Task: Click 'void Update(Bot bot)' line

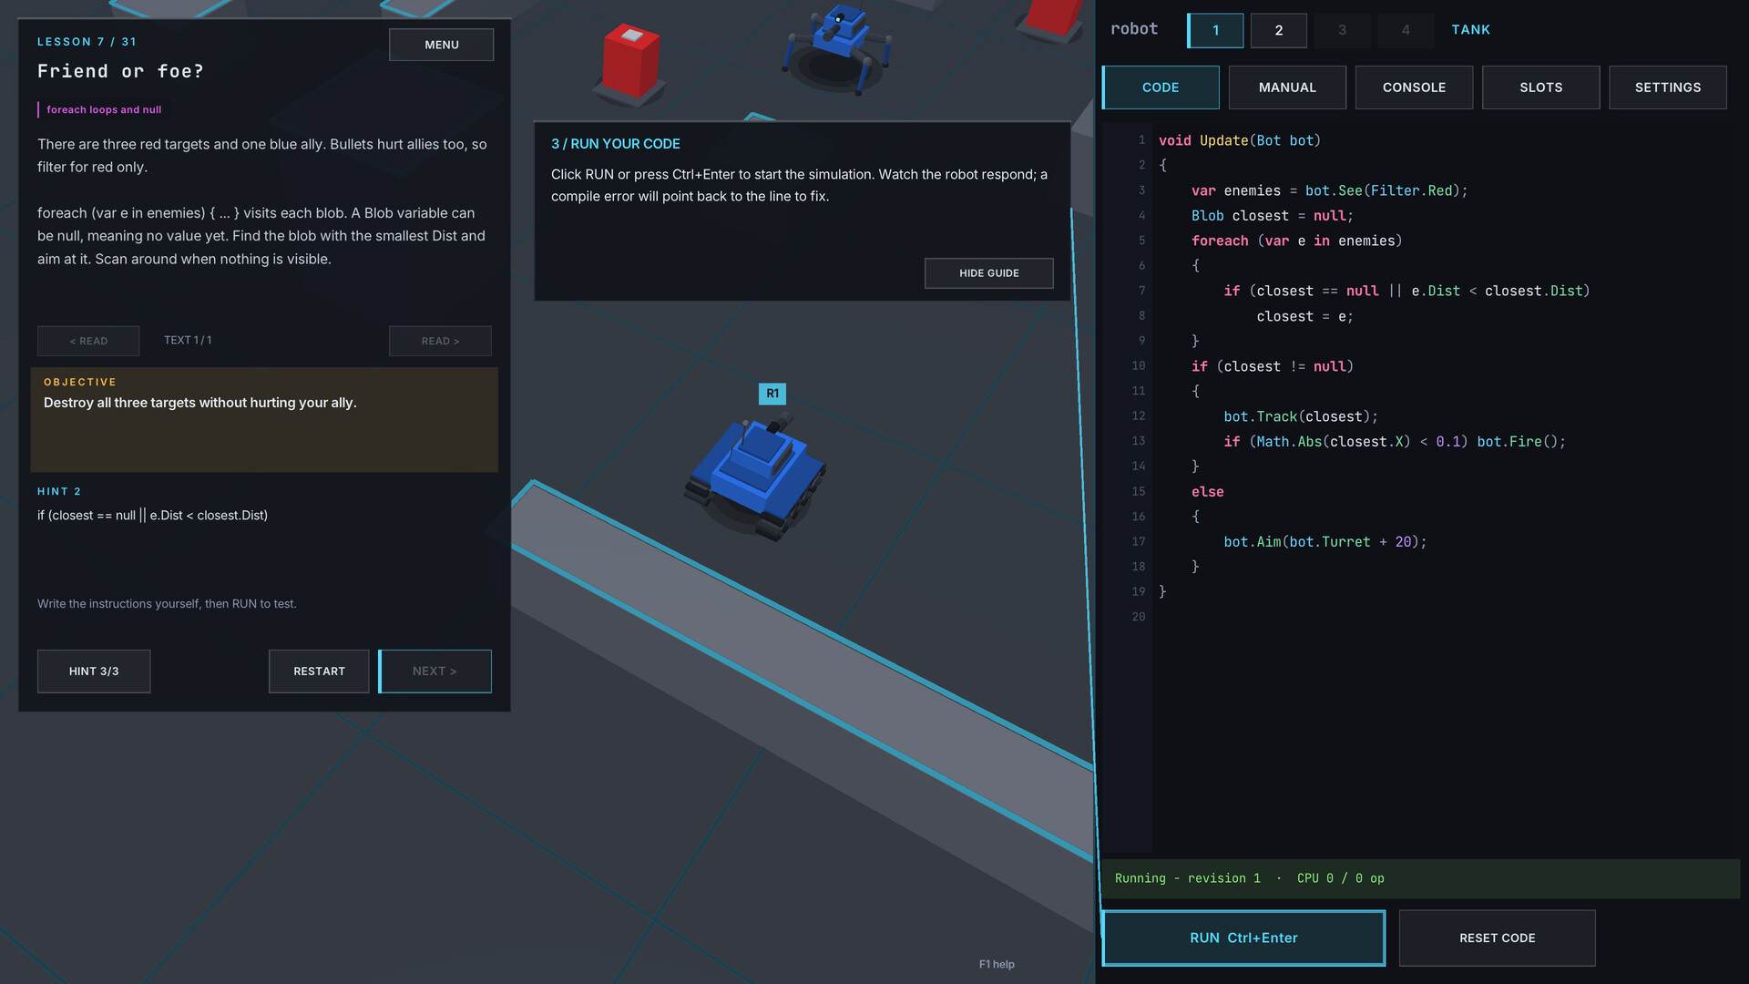Action: click(1239, 140)
